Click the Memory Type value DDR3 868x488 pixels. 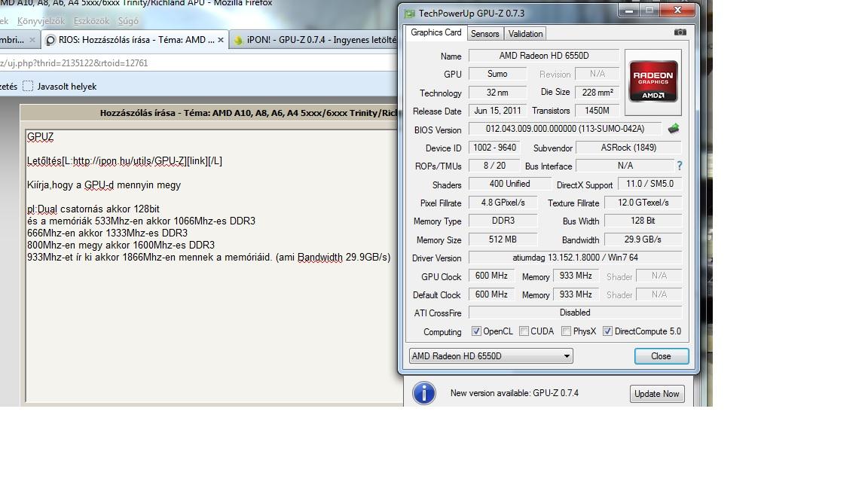(503, 220)
